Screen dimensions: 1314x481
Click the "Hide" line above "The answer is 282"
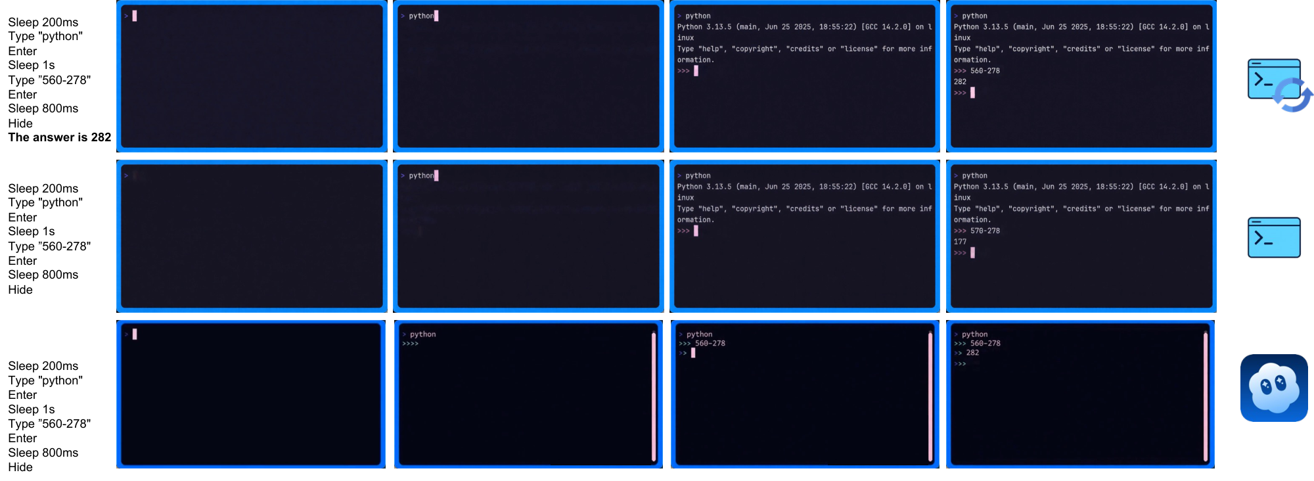coord(20,123)
